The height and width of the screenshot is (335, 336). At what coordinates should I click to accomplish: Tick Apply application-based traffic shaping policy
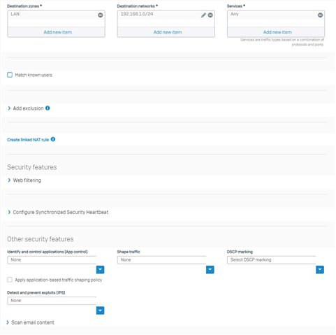click(x=10, y=280)
